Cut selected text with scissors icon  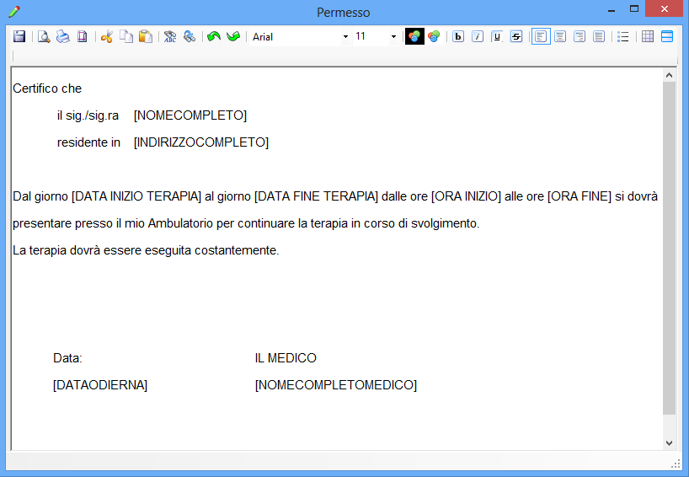[x=107, y=36]
